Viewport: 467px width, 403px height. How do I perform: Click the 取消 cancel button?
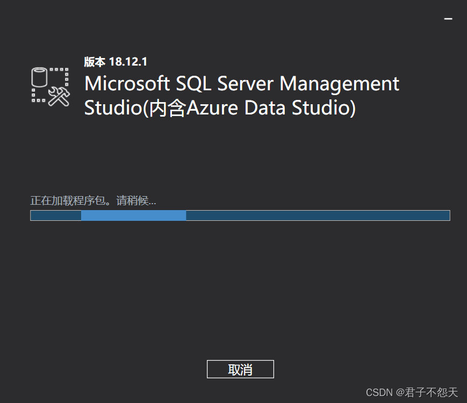(x=240, y=369)
